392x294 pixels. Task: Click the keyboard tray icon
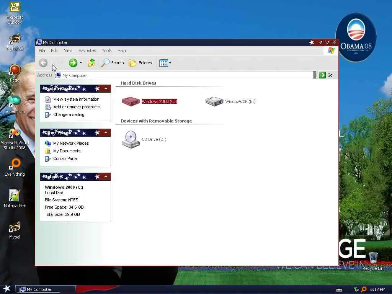339,290
